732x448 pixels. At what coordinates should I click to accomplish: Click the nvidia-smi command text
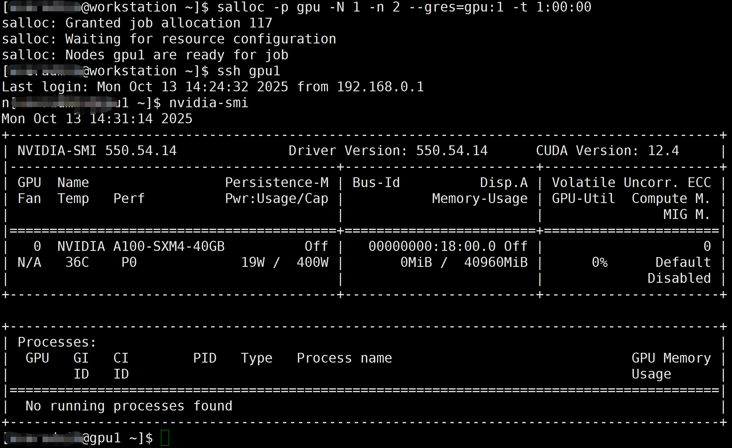(x=209, y=103)
